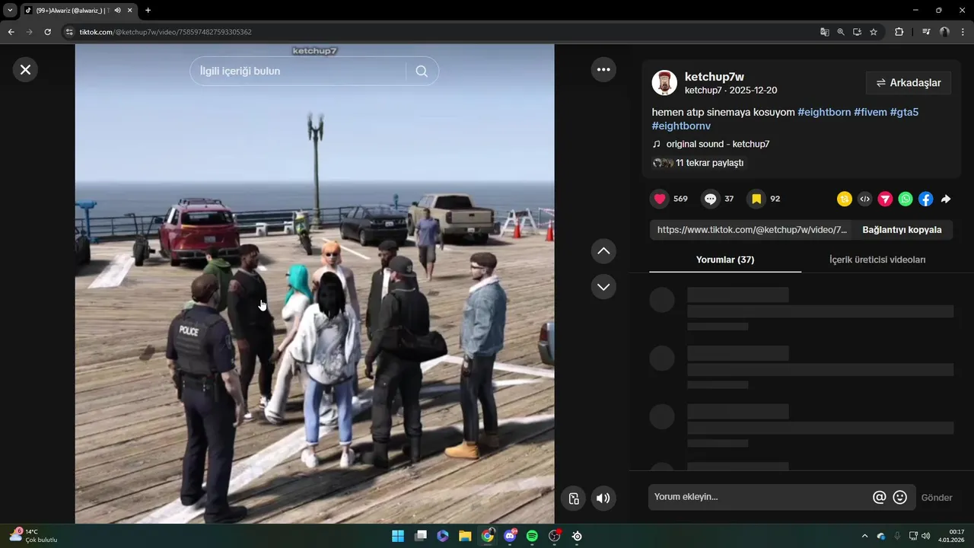The image size is (974, 548).
Task: Open File Explorer from taskbar
Action: click(x=465, y=536)
